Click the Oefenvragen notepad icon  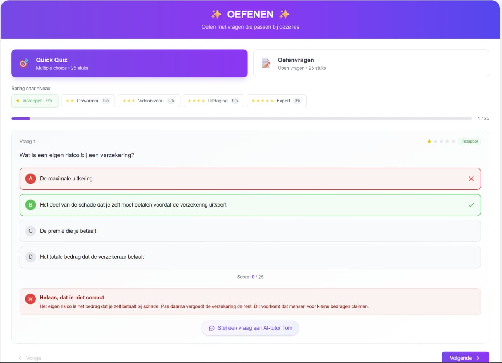coord(266,63)
